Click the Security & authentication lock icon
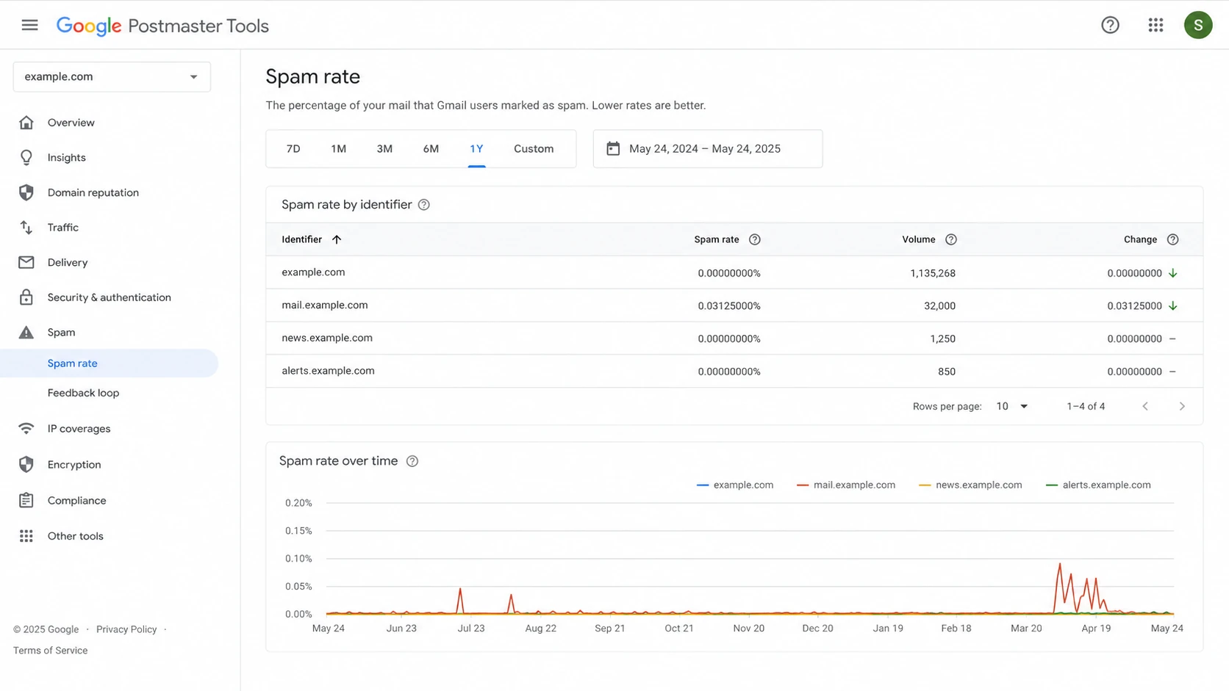 (x=26, y=297)
